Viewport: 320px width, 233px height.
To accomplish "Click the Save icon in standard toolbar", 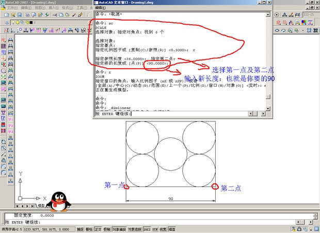I will coord(20,15).
